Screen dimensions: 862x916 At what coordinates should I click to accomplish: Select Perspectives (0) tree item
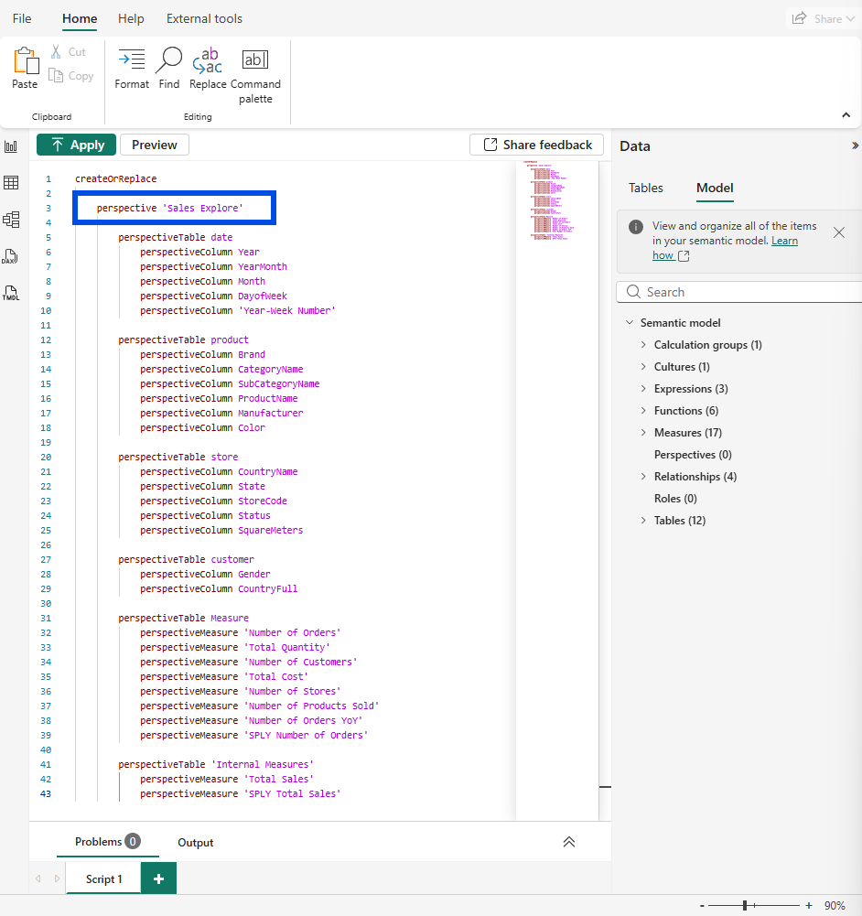tap(693, 455)
